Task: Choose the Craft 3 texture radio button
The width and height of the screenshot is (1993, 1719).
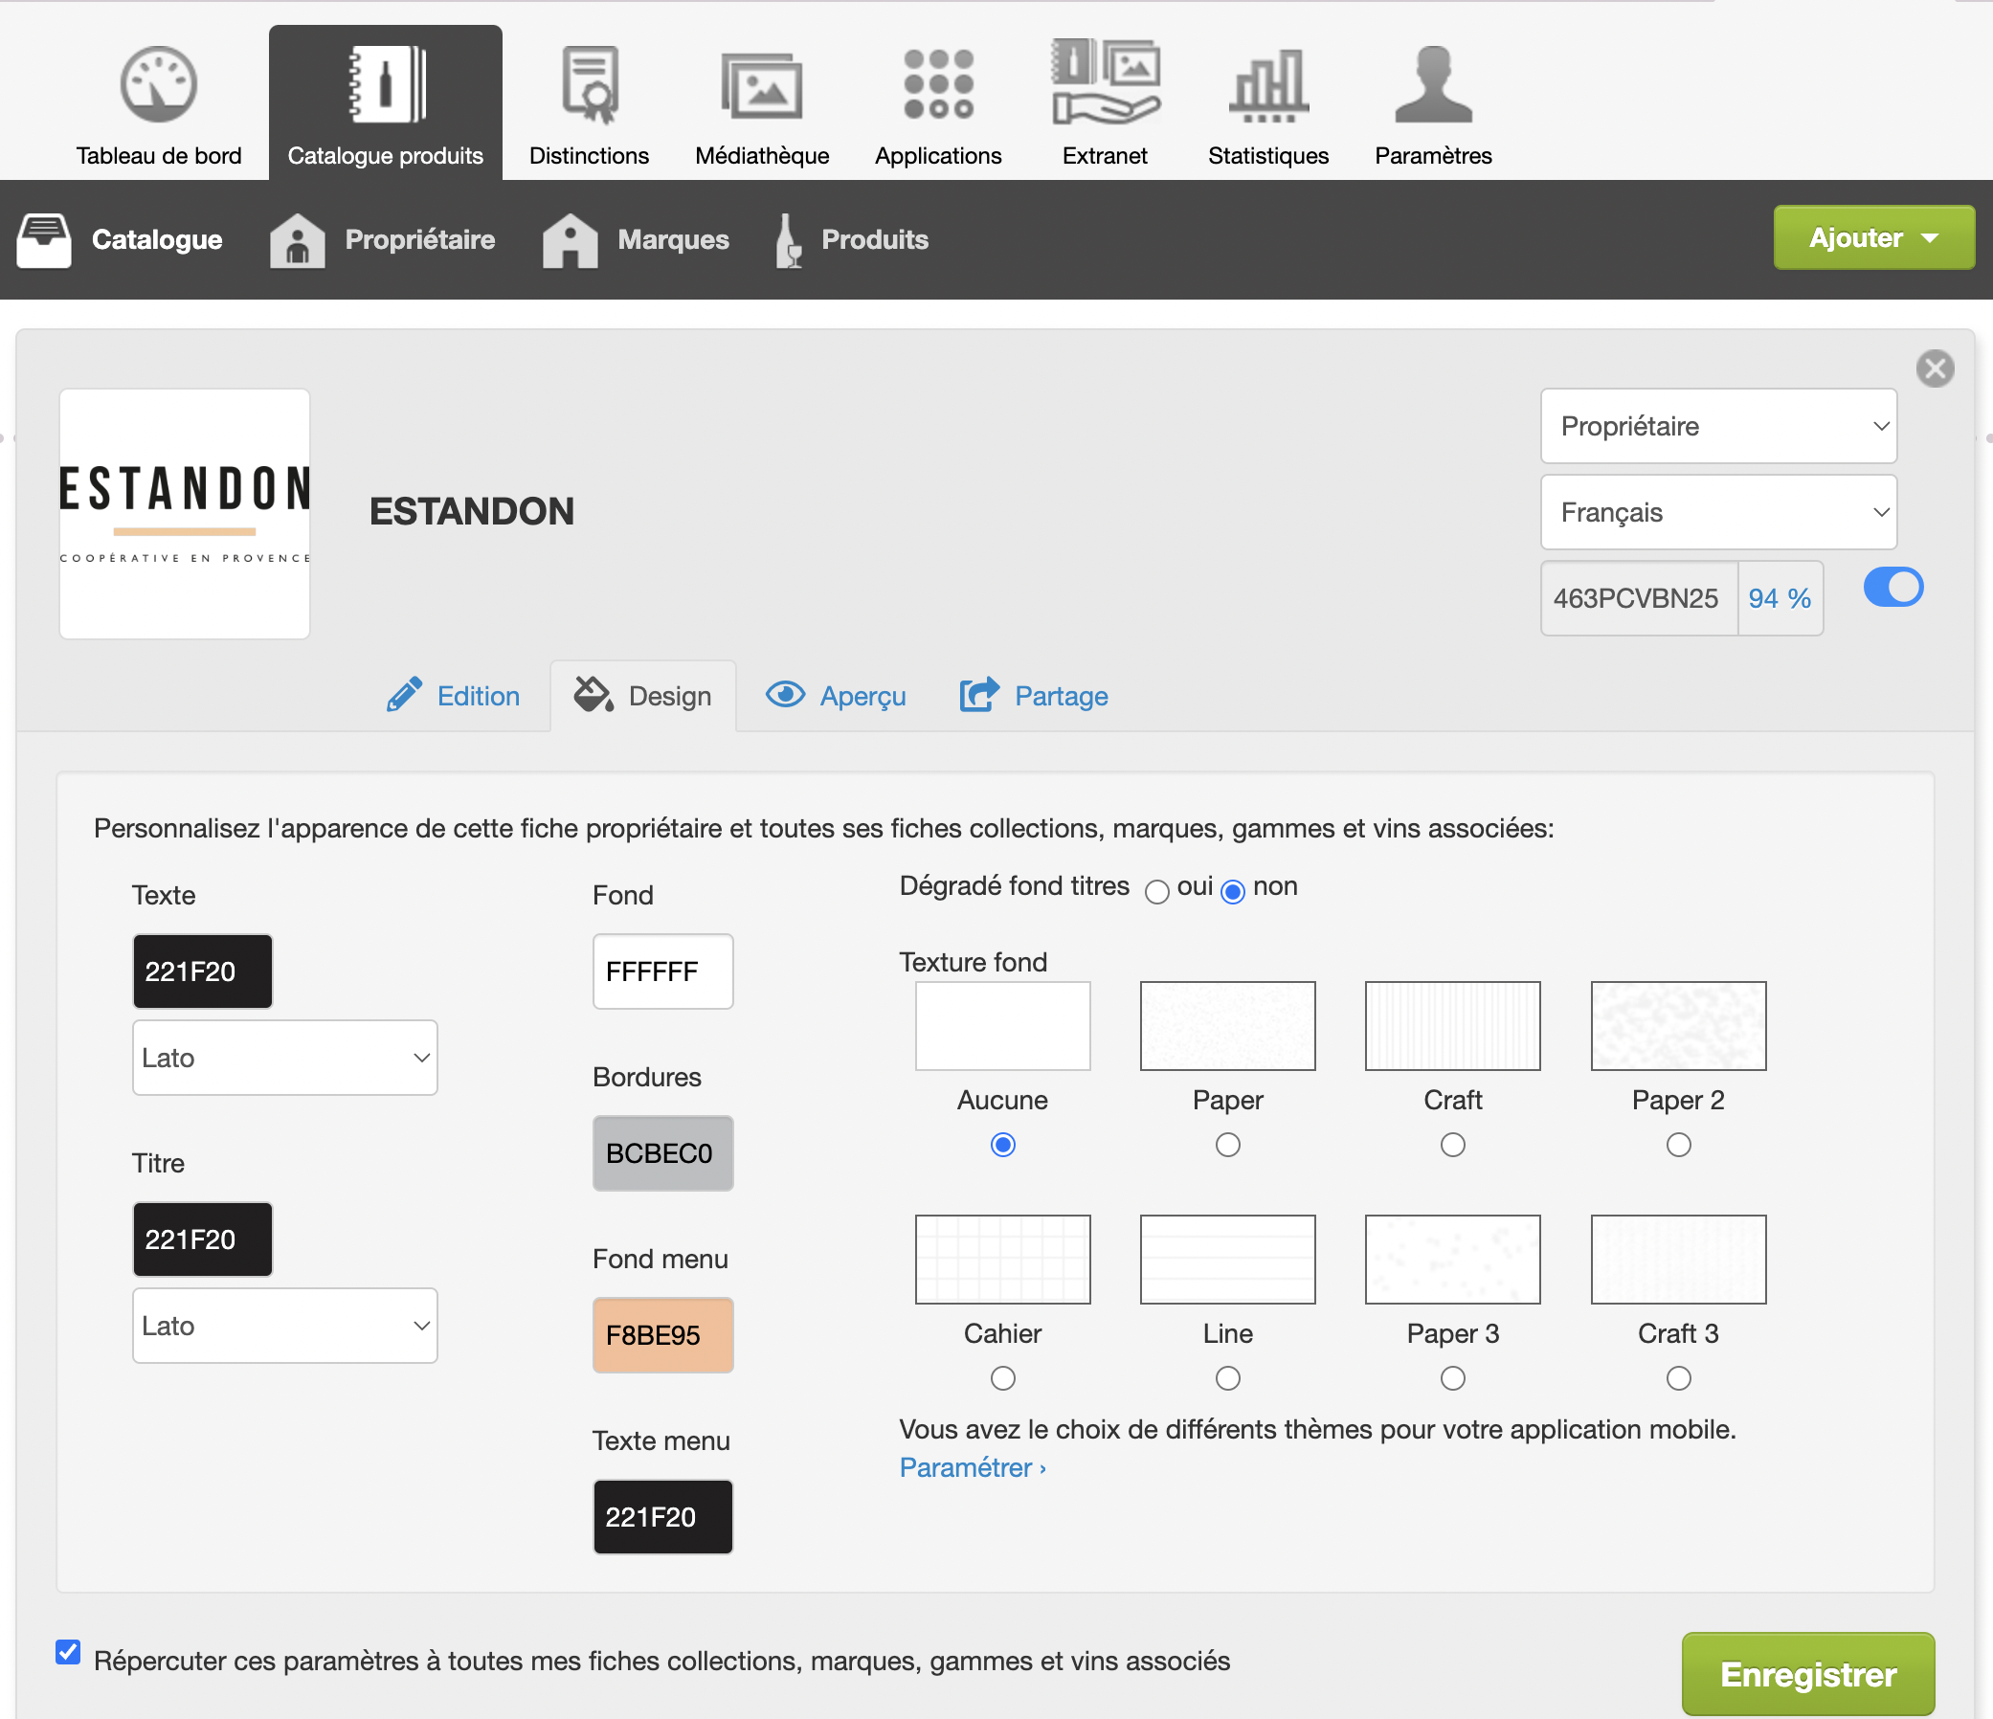Action: click(x=1678, y=1378)
